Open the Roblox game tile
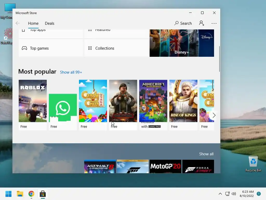The image size is (266, 200). [33, 105]
